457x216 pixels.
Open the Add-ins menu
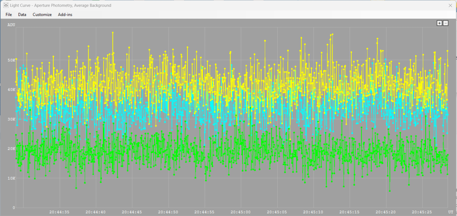coord(65,15)
